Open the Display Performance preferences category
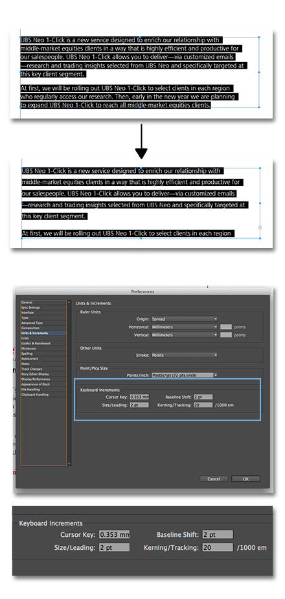The height and width of the screenshot is (599, 285). tap(43, 379)
